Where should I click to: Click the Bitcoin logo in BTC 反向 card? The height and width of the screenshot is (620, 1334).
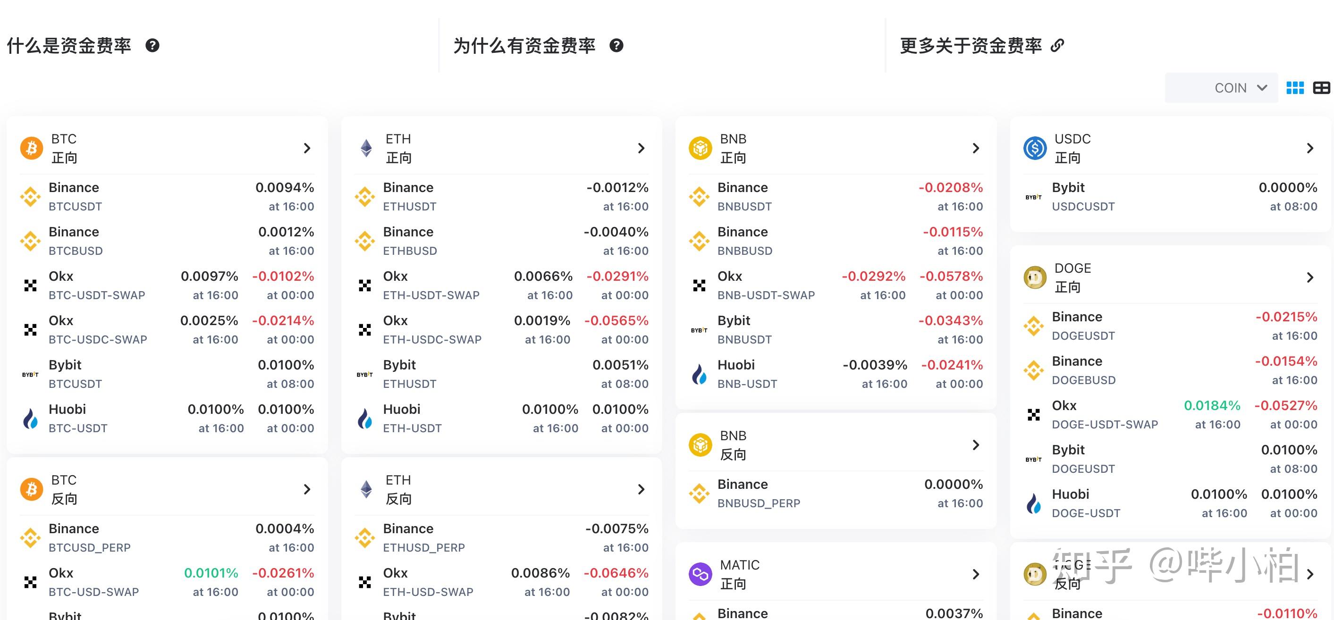coord(32,489)
